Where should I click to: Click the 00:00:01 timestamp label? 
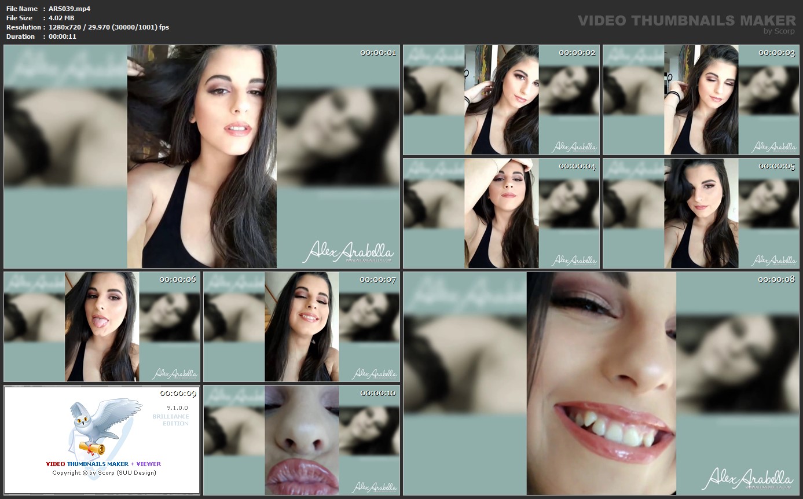coord(377,53)
